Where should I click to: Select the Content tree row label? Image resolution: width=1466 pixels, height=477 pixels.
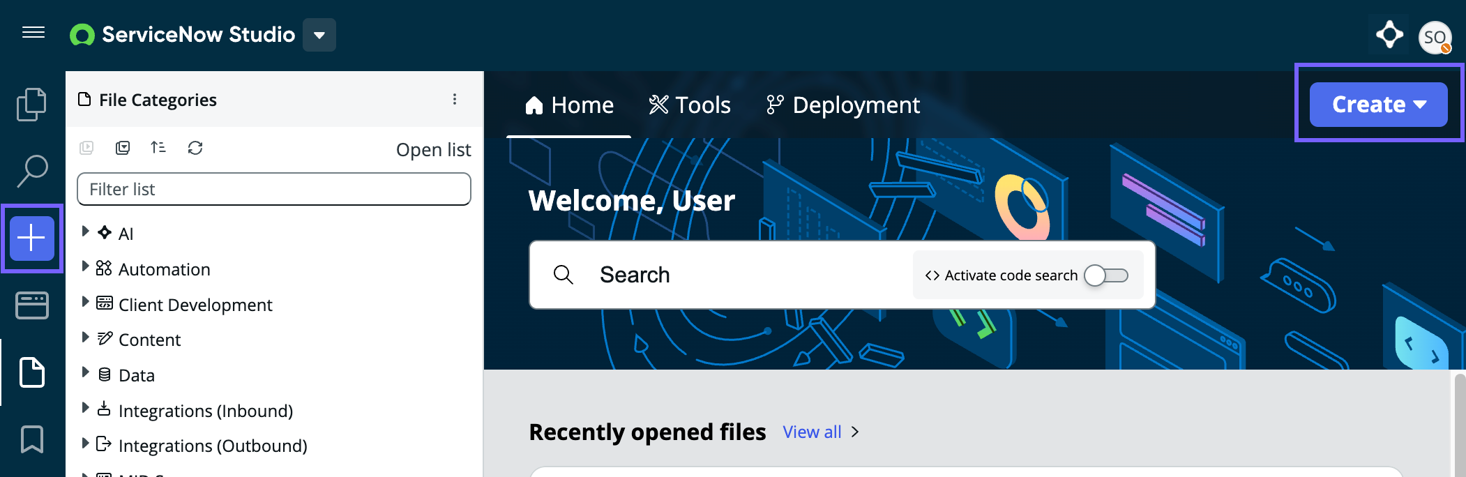149,340
